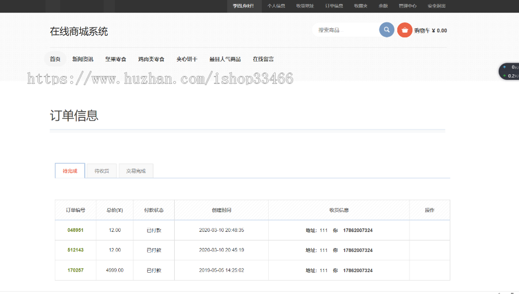Type in the 搜索商品 search field
The width and height of the screenshot is (519, 294).
point(345,30)
